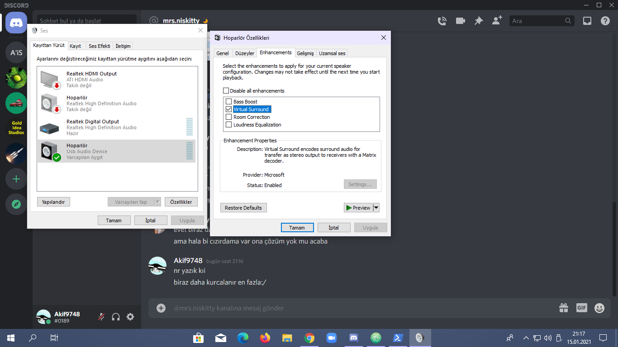Image resolution: width=618 pixels, height=347 pixels.
Task: Play Preview of enhancements
Action: pyautogui.click(x=358, y=208)
